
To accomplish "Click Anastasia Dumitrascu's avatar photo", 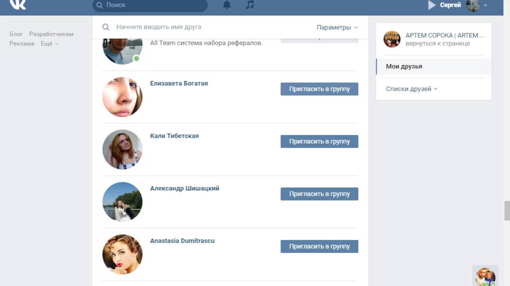I will [x=122, y=254].
